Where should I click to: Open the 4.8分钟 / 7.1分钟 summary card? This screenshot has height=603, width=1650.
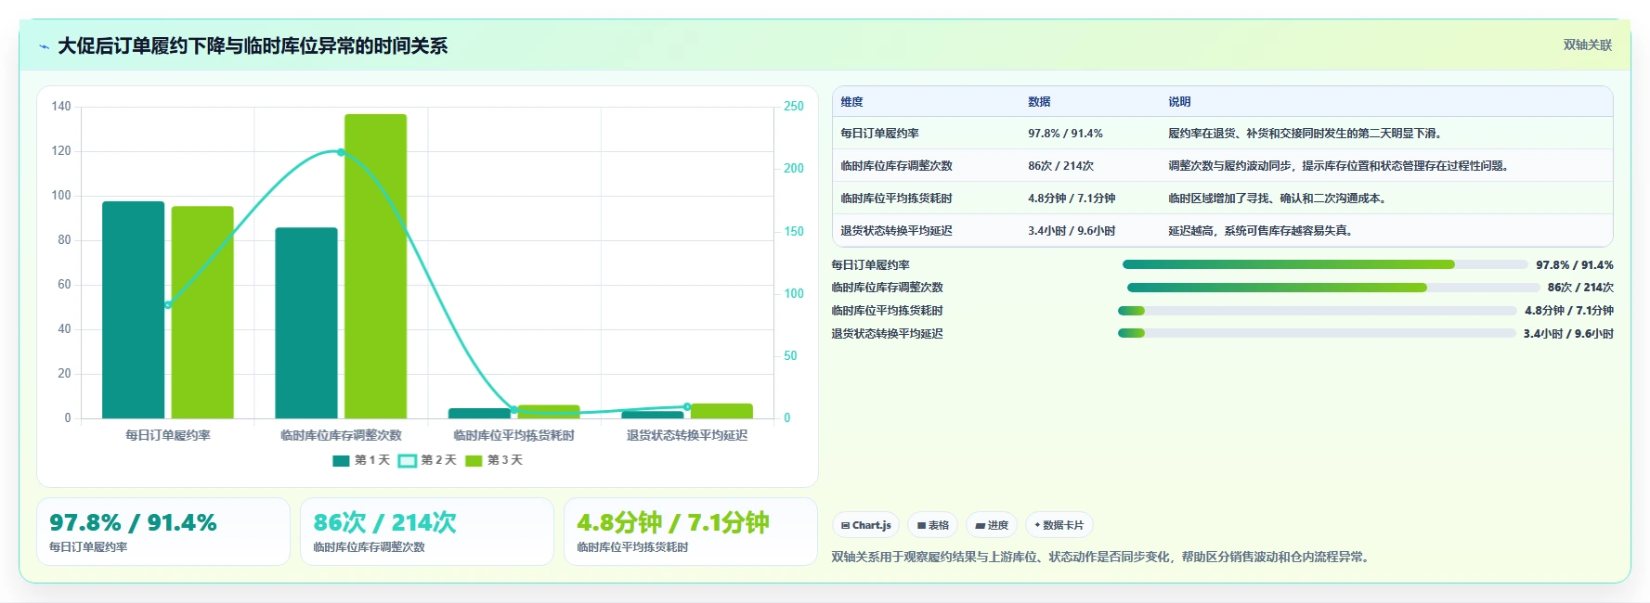point(691,532)
